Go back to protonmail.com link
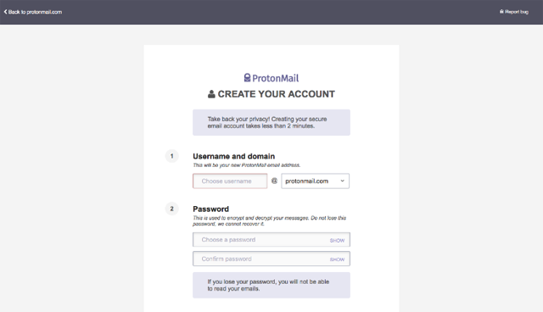The image size is (543, 312). [x=33, y=12]
